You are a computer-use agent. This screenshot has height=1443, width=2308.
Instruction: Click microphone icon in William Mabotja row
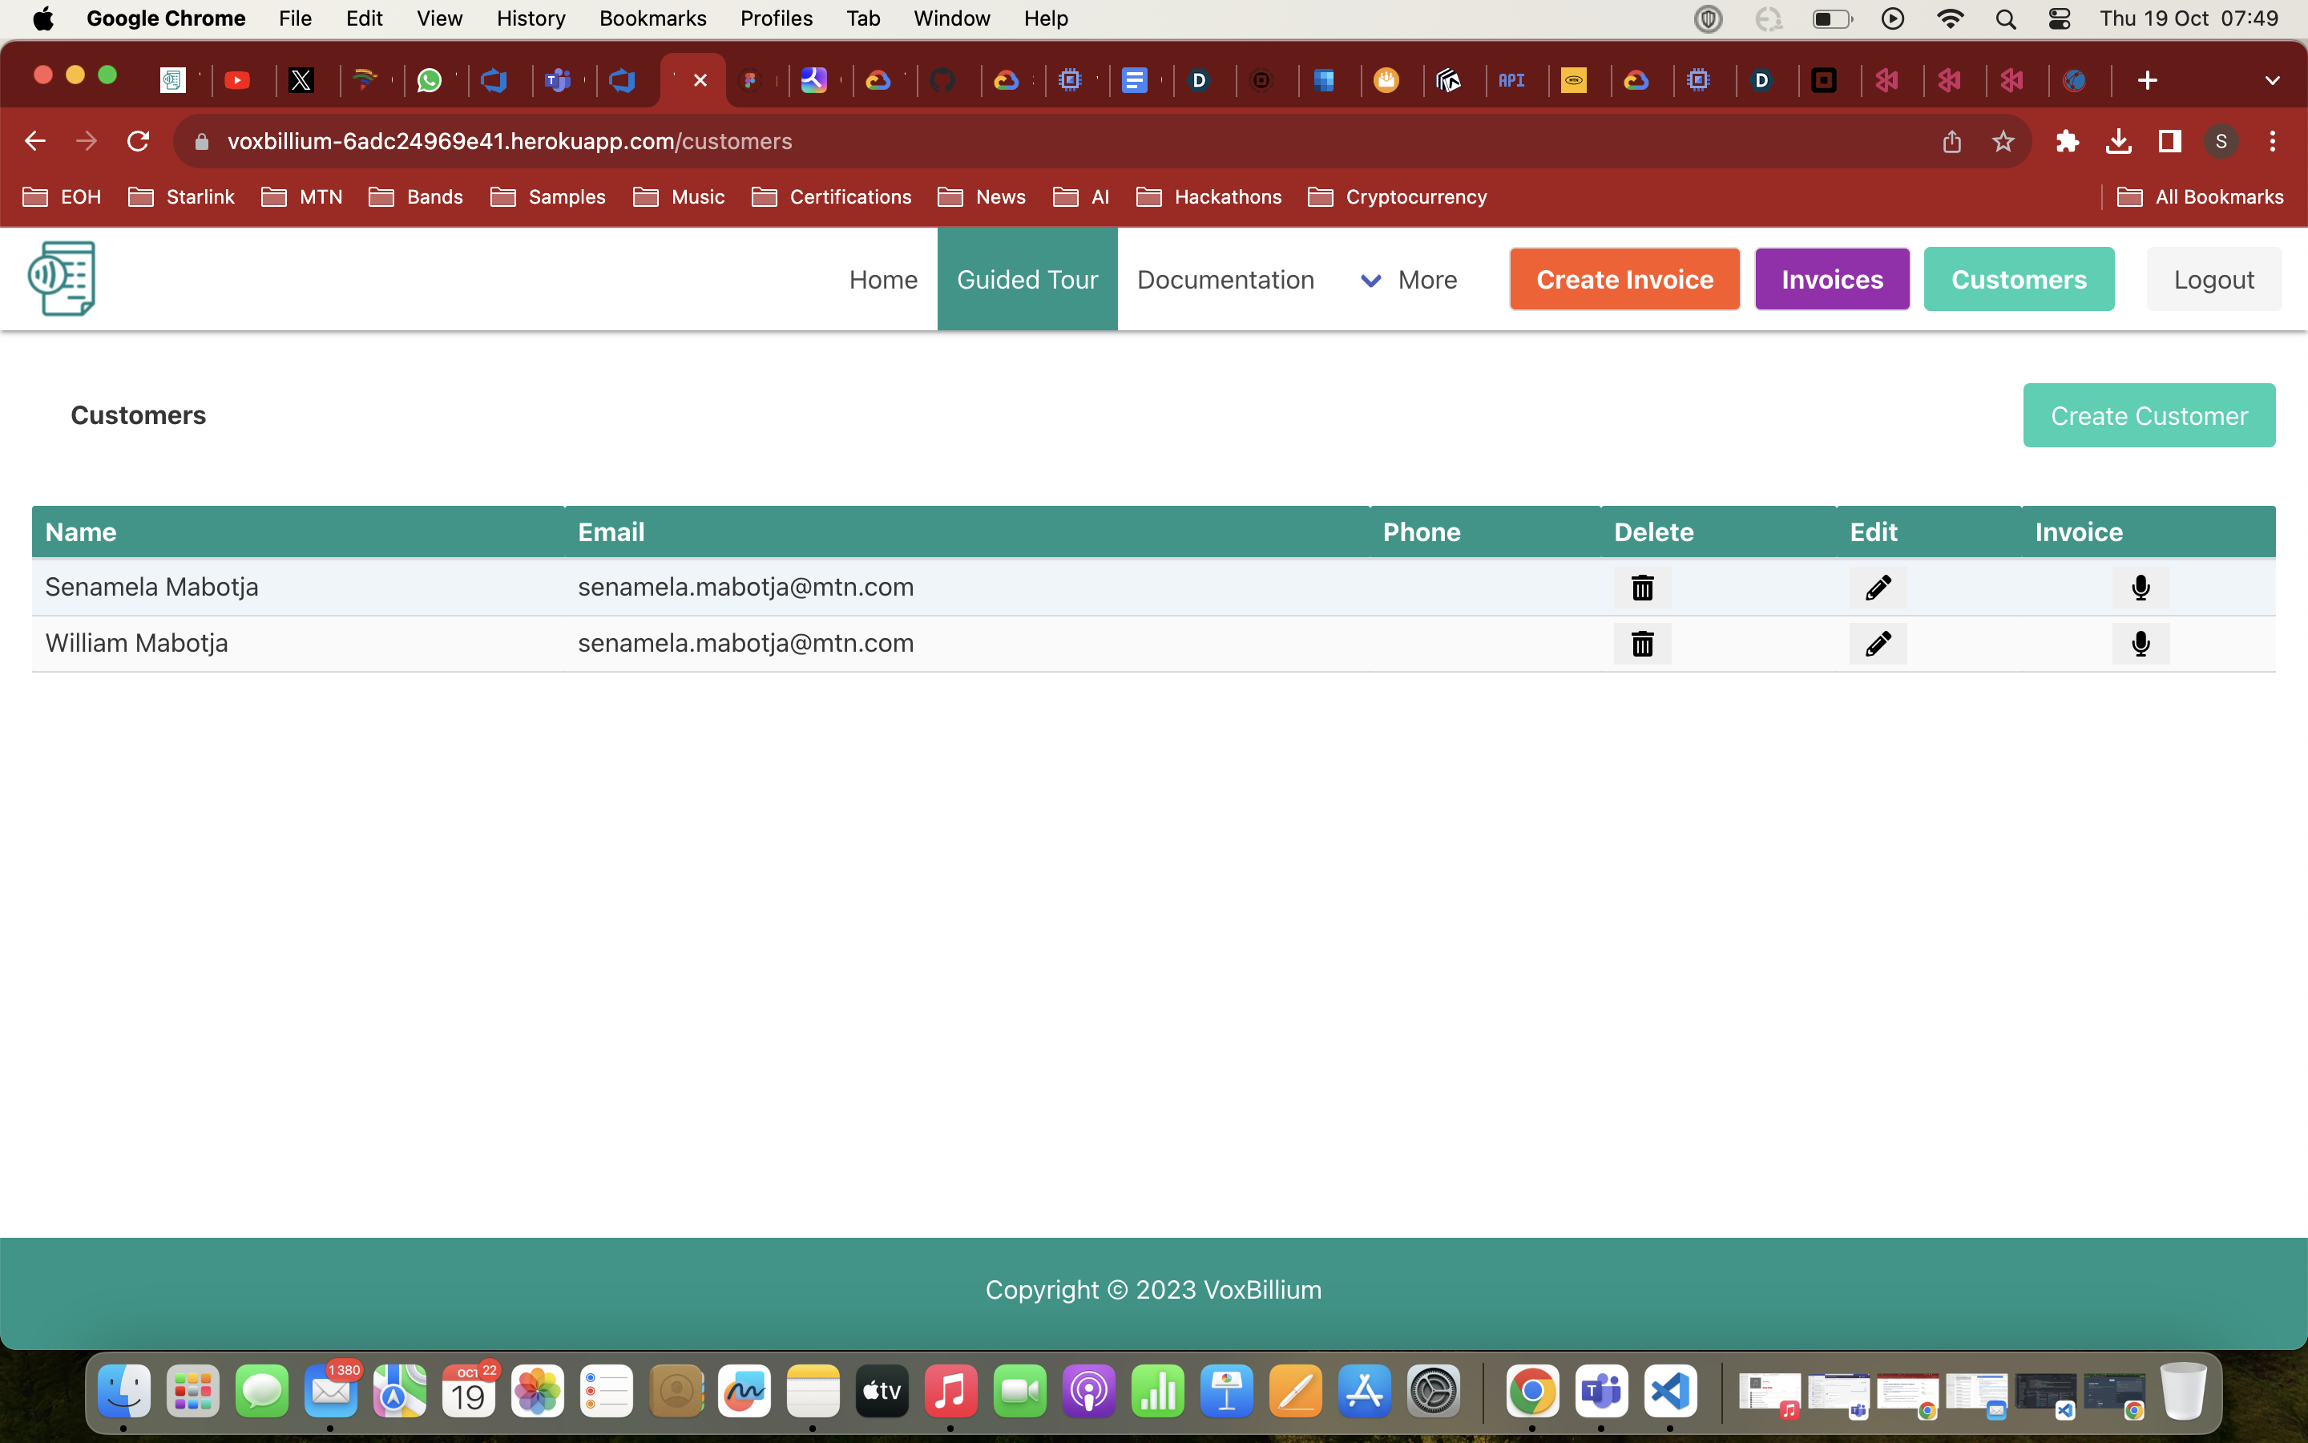click(x=2141, y=643)
